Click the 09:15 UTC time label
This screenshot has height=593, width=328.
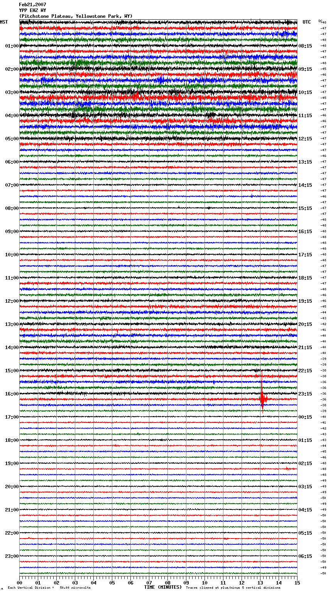(305, 69)
